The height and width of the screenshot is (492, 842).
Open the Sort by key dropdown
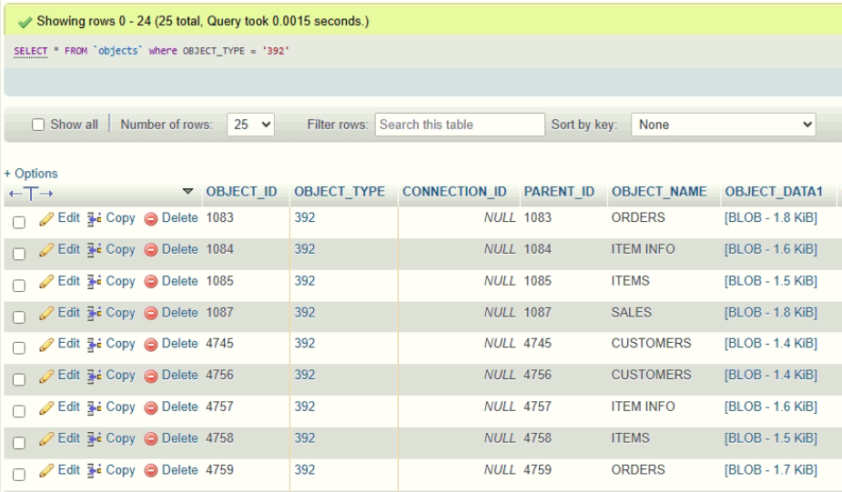[x=724, y=125]
